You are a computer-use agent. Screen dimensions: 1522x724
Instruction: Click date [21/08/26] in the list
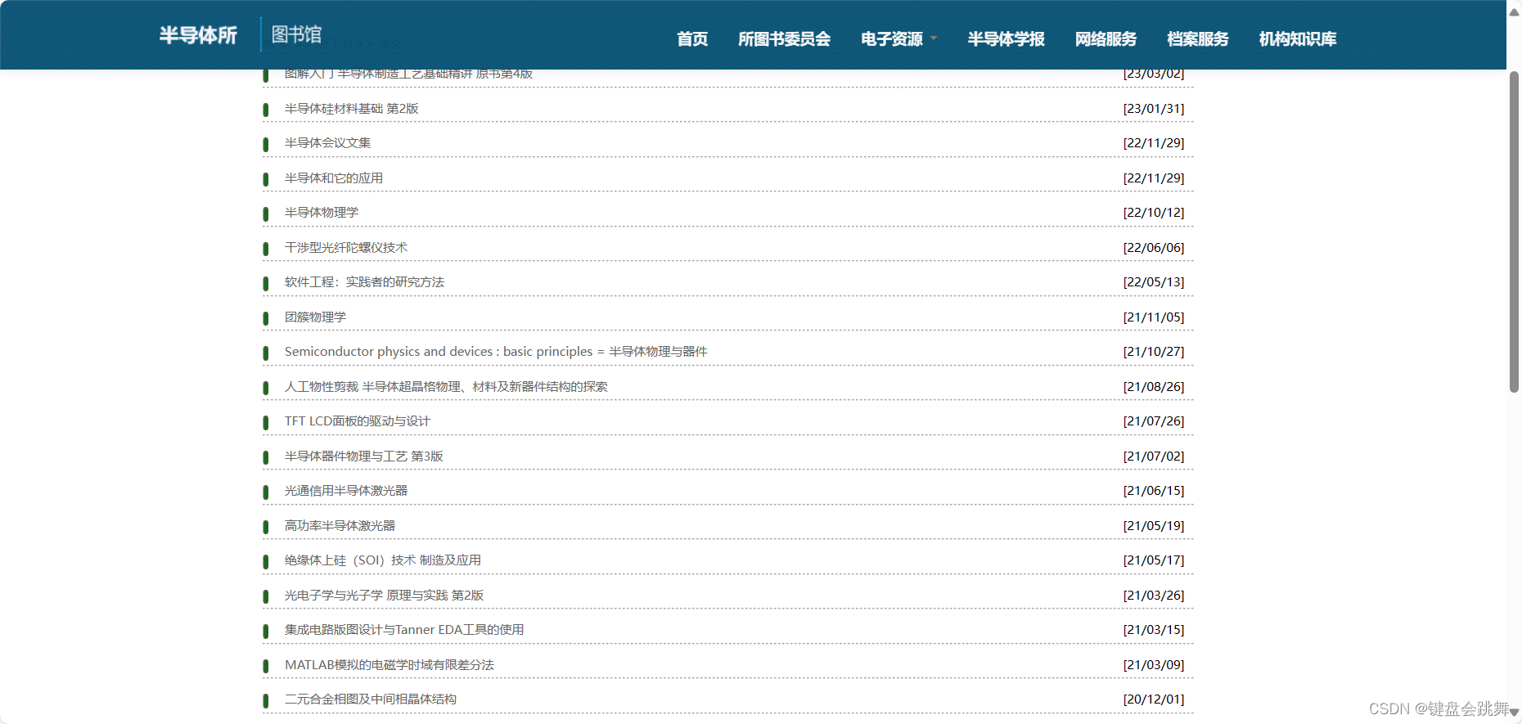point(1154,386)
